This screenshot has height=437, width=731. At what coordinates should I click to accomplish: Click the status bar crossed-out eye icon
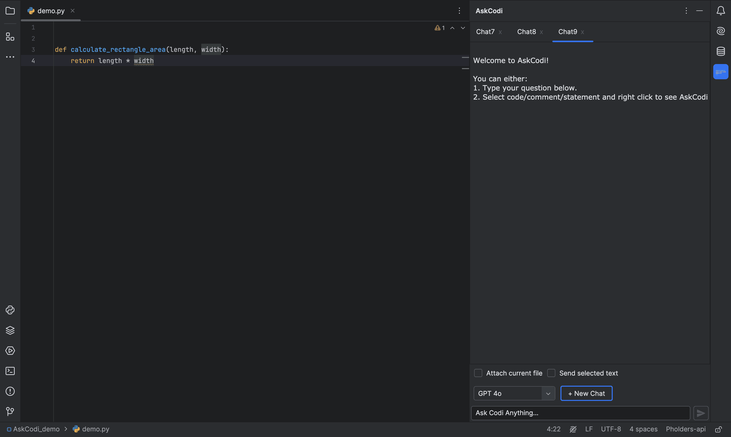[x=573, y=429]
